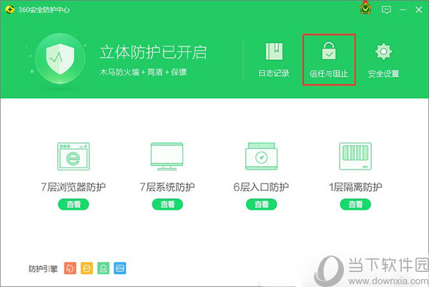Click the isolation protection icon
Viewport: 429px width, 287px height.
(355, 156)
